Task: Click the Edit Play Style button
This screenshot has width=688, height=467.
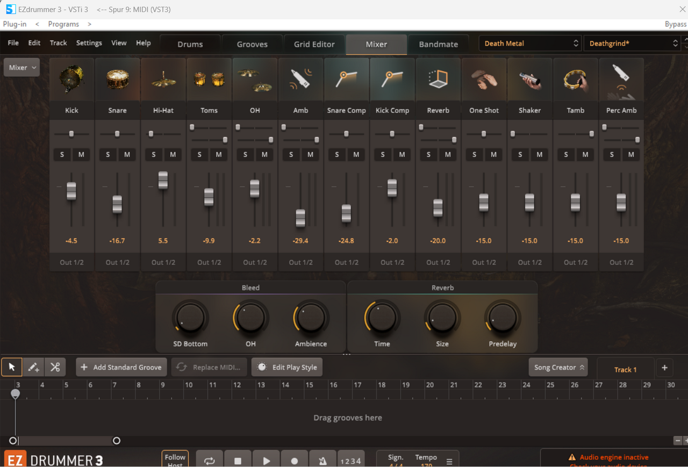Action: [287, 367]
